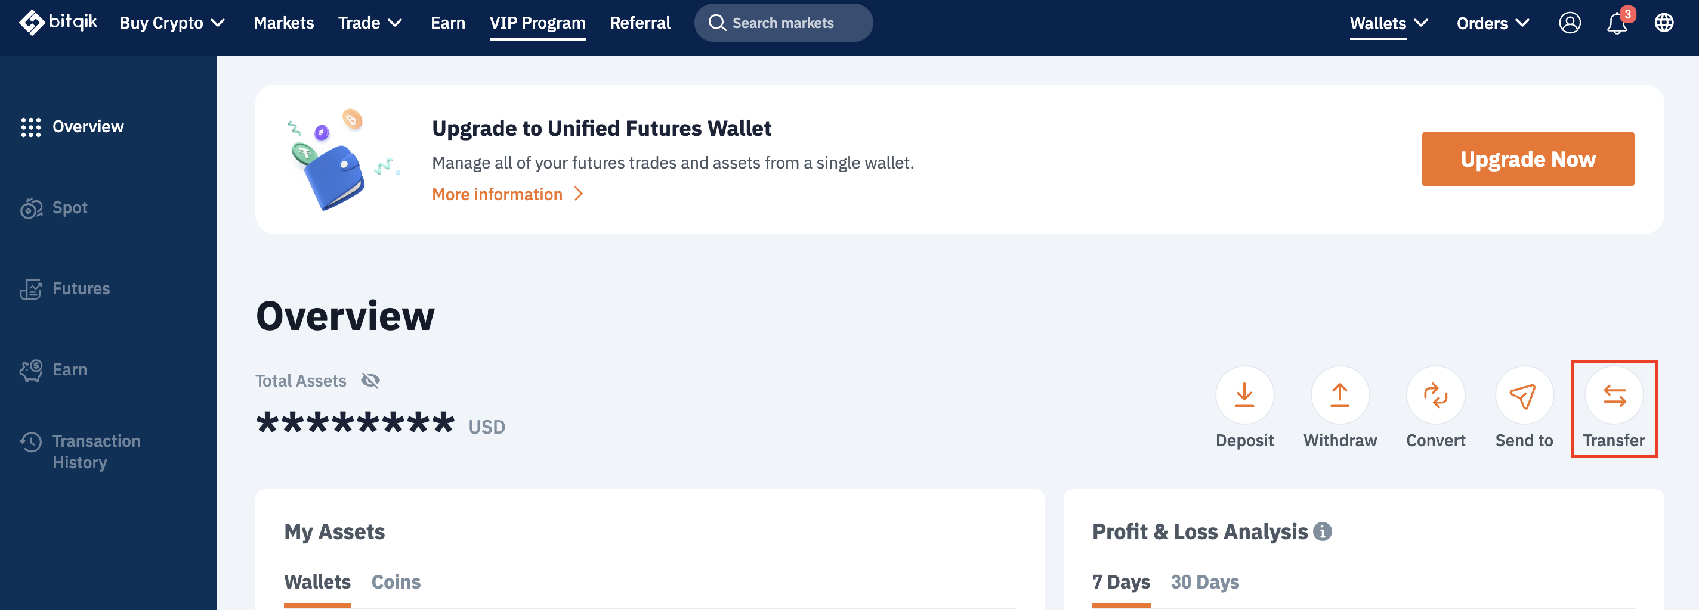Click the Upgrade Now button
This screenshot has height=610, width=1699.
tap(1528, 159)
